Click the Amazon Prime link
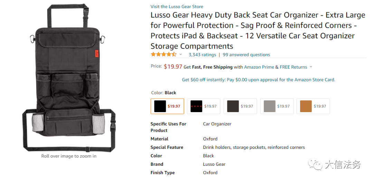This screenshot has width=373, height=181. pos(259,67)
